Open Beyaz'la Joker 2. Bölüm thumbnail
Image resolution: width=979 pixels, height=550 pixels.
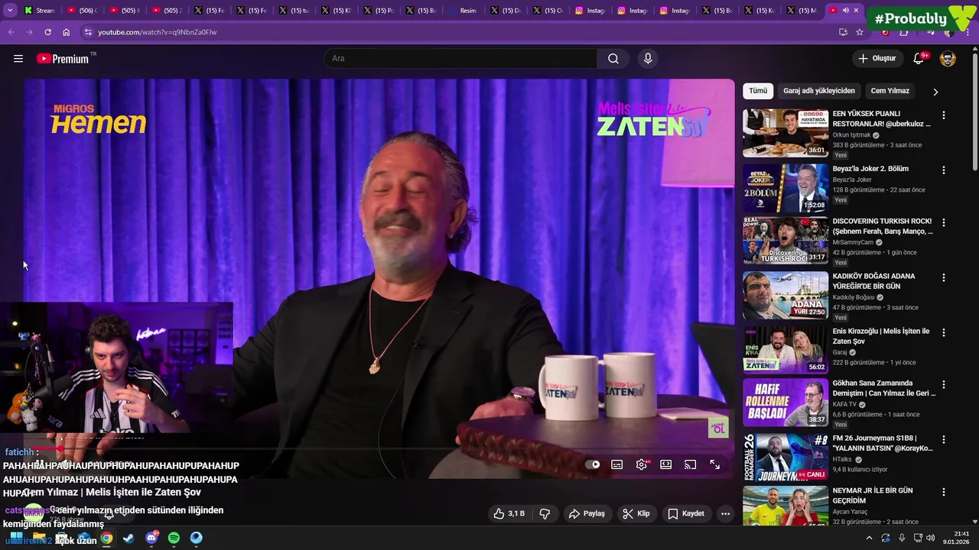[x=785, y=188]
